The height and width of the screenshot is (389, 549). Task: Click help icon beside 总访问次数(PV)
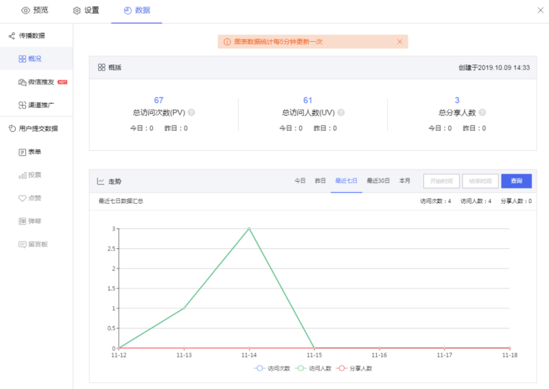pyautogui.click(x=191, y=113)
